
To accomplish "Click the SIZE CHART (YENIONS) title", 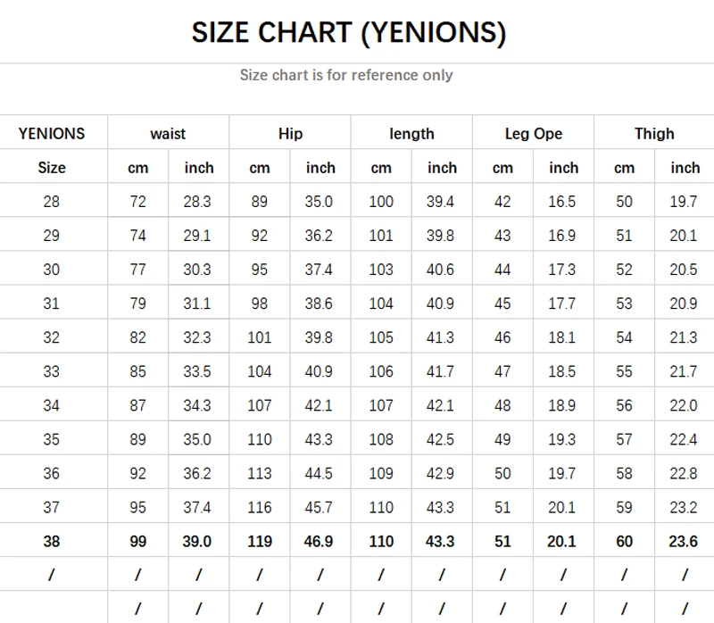I will [348, 32].
